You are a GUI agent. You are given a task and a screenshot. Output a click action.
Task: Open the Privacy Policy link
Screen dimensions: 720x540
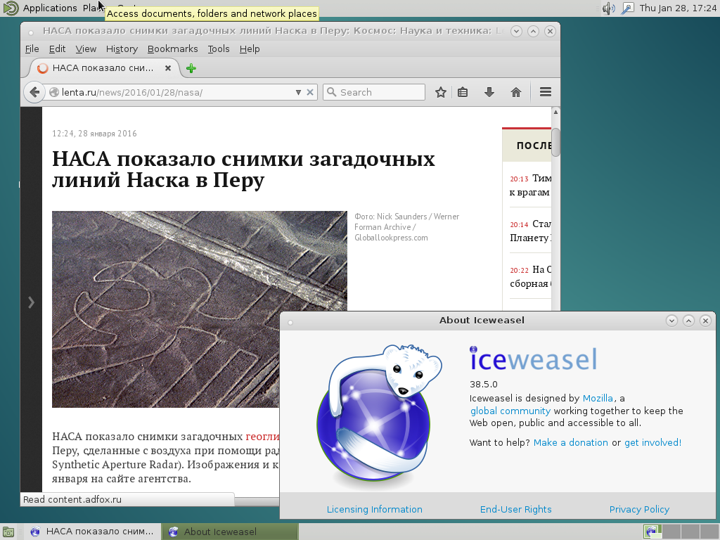coord(639,509)
